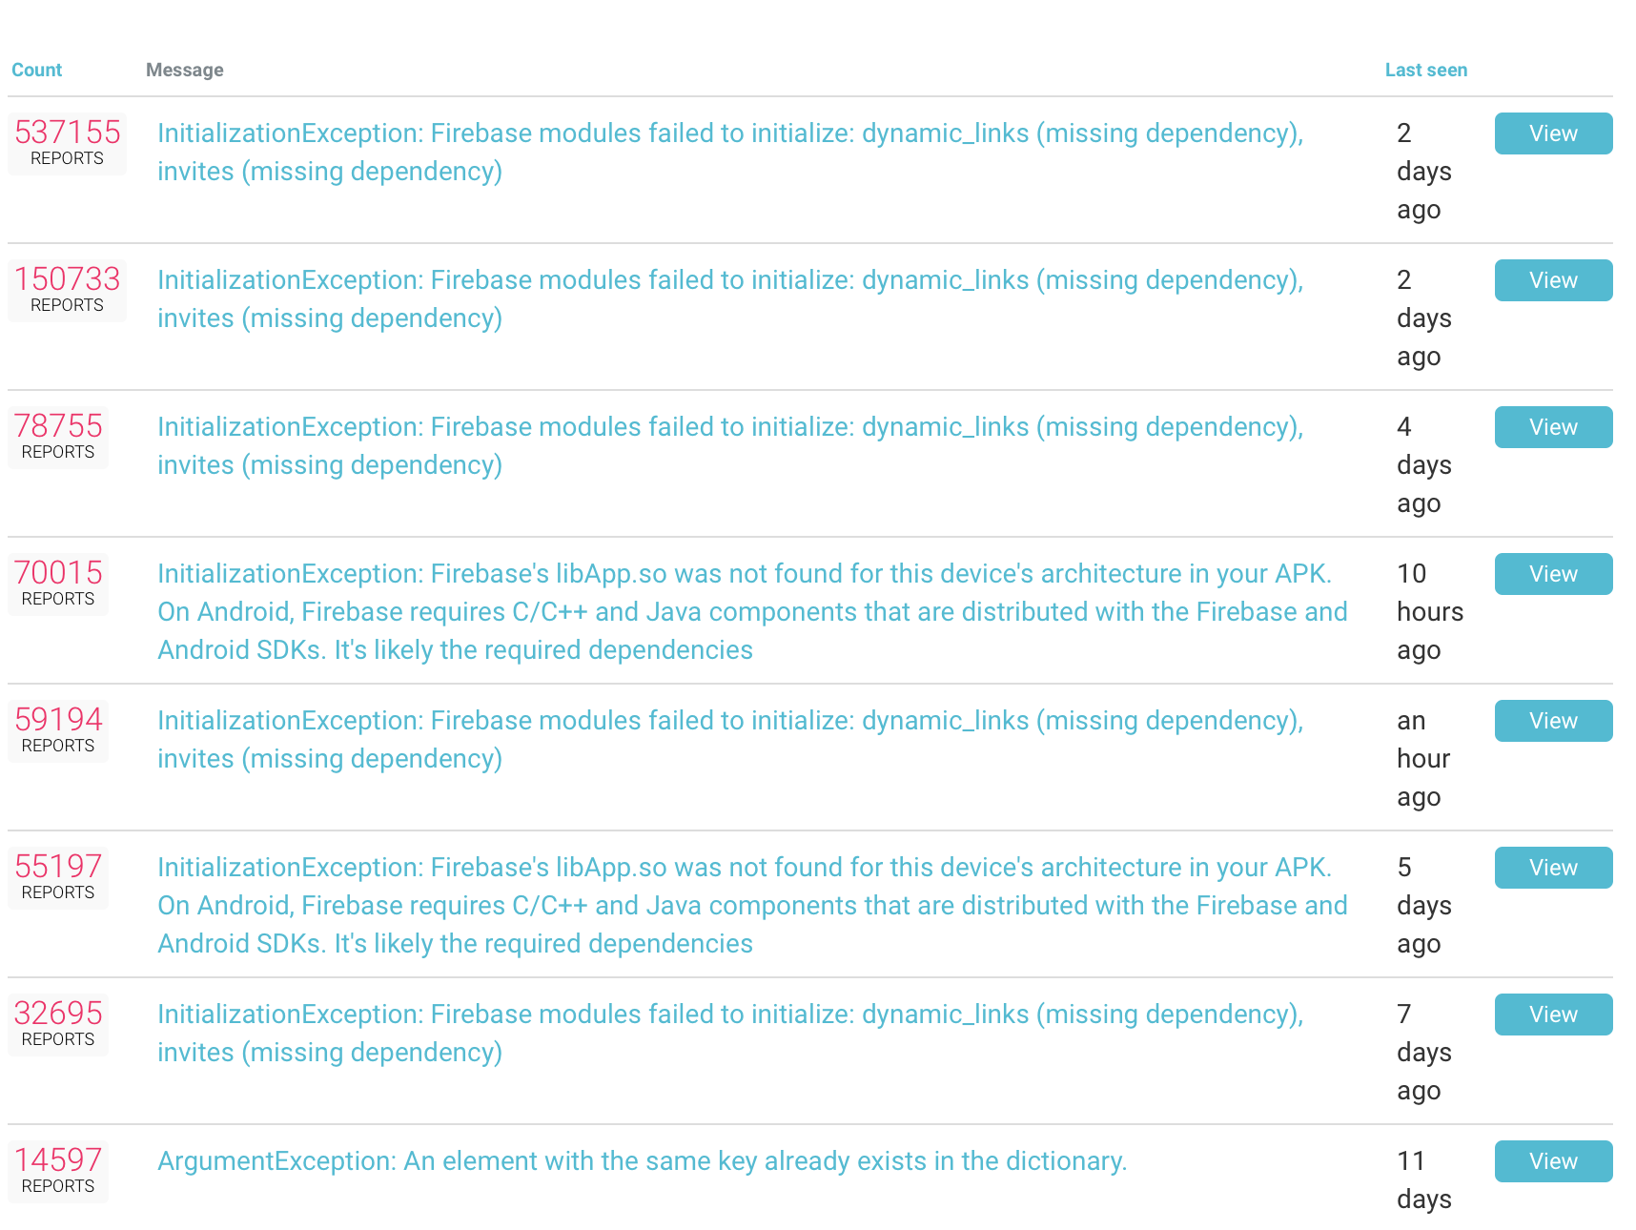The width and height of the screenshot is (1636, 1230).
Task: Open View for the 32695 reports row
Action: (1552, 1015)
